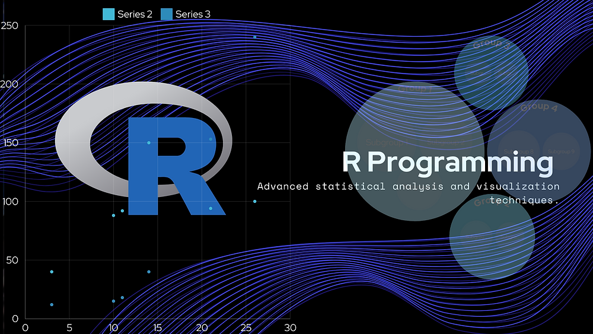Viewport: 593px width, 334px height.
Task: Click the x-axis label 20
Action: point(202,327)
